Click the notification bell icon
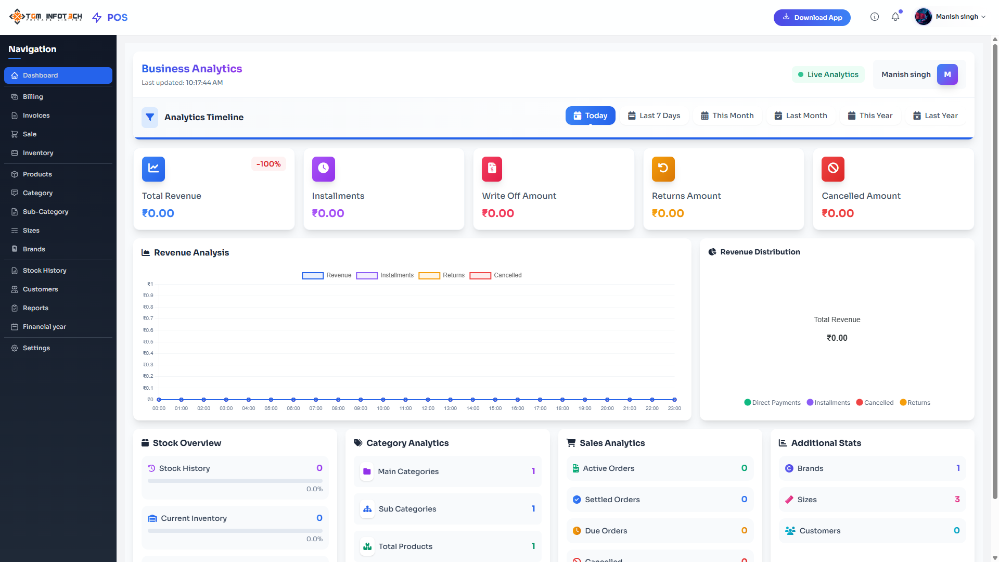This screenshot has width=999, height=562. (895, 17)
